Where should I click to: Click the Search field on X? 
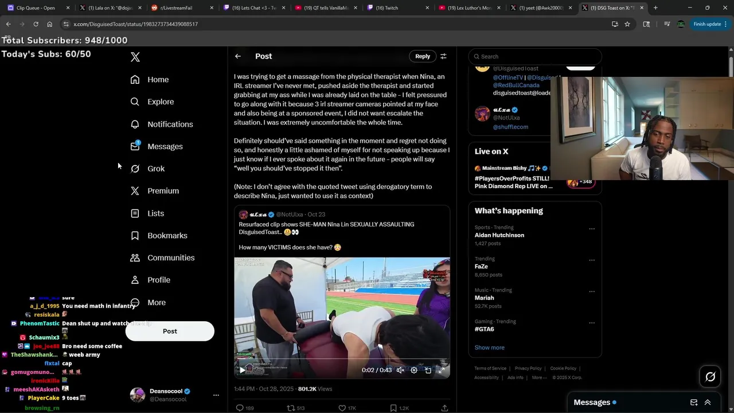coord(535,56)
